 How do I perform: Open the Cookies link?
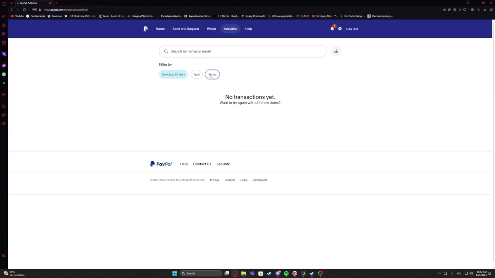tap(230, 180)
